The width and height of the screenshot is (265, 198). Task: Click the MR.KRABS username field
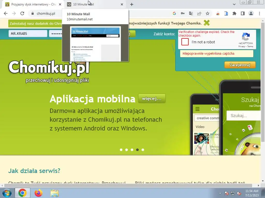click(x=28, y=34)
